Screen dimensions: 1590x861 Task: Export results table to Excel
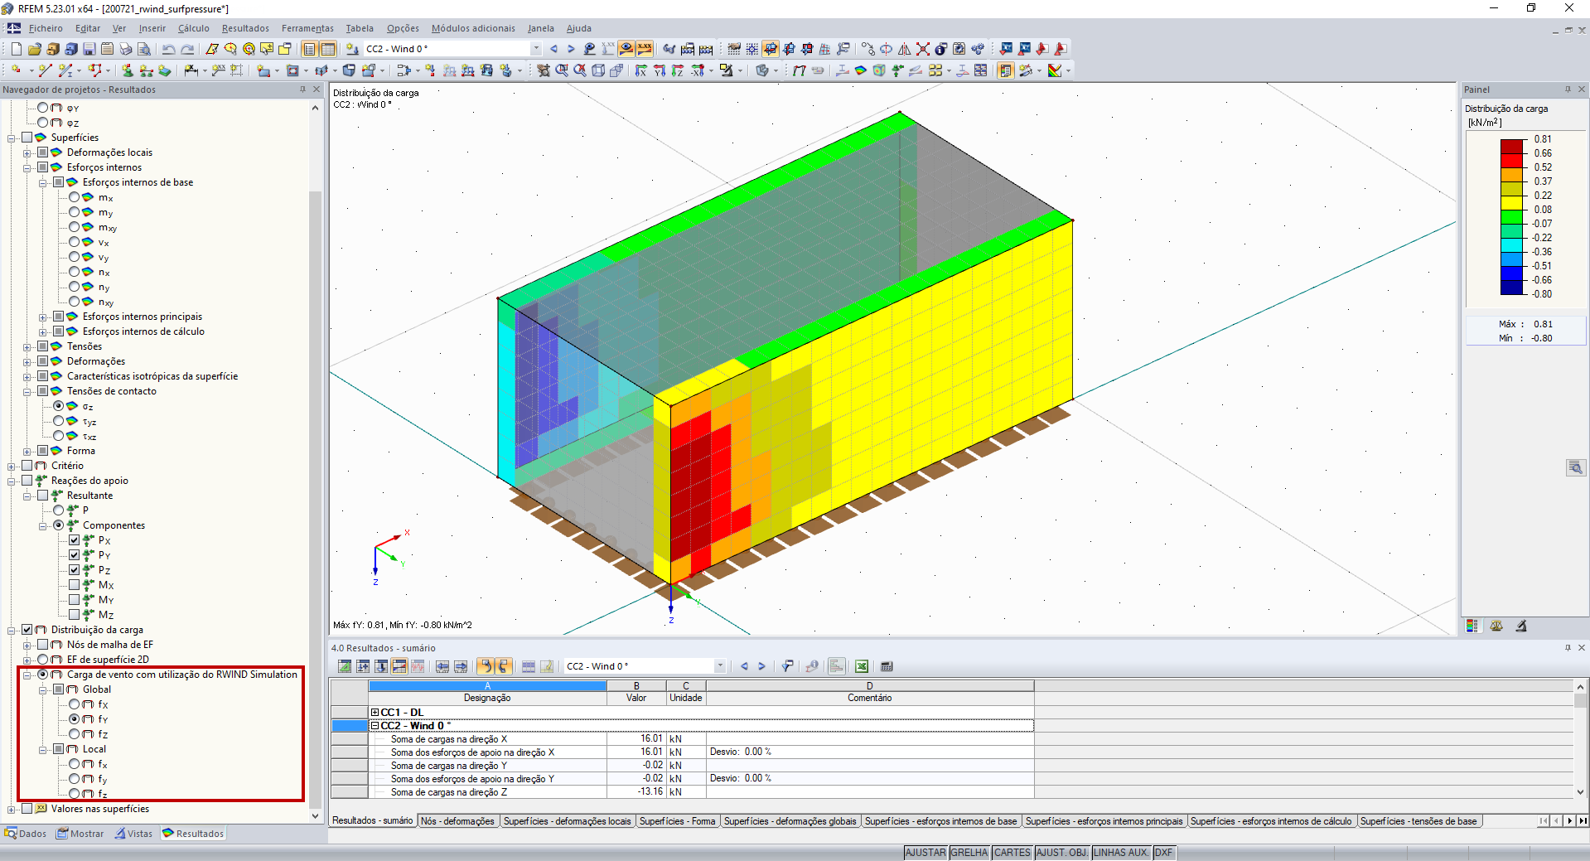point(862,666)
